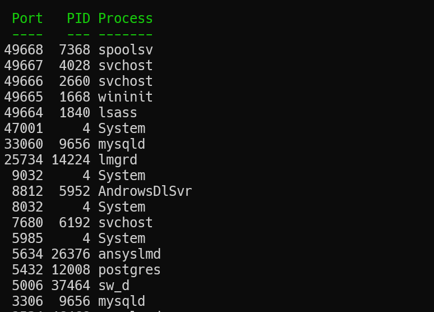
Task: Click the lmgrd process name
Action: click(x=118, y=160)
